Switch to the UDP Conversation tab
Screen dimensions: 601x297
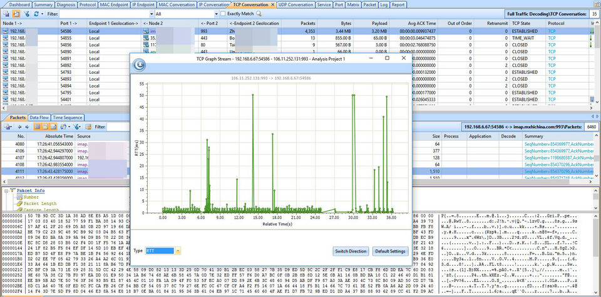(x=295, y=4)
